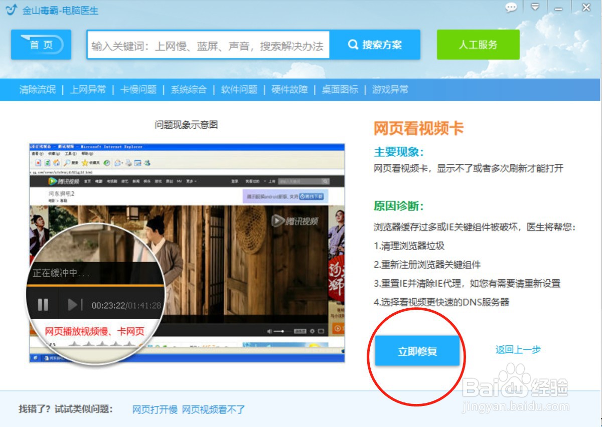Open the 系统综合 category
This screenshot has height=427, width=602.
click(188, 89)
